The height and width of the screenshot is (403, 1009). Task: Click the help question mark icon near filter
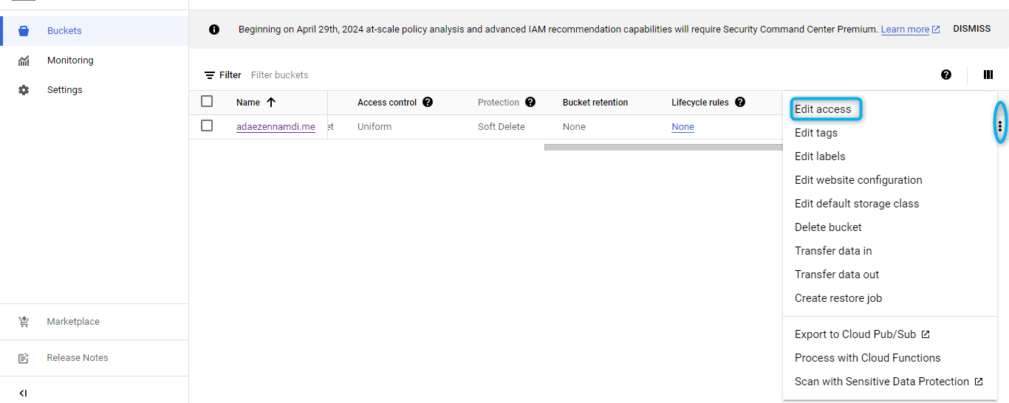pyautogui.click(x=946, y=75)
